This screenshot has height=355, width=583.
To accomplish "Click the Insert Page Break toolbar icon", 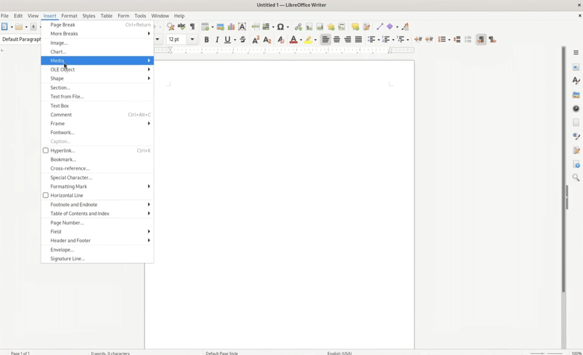I will pos(256,27).
